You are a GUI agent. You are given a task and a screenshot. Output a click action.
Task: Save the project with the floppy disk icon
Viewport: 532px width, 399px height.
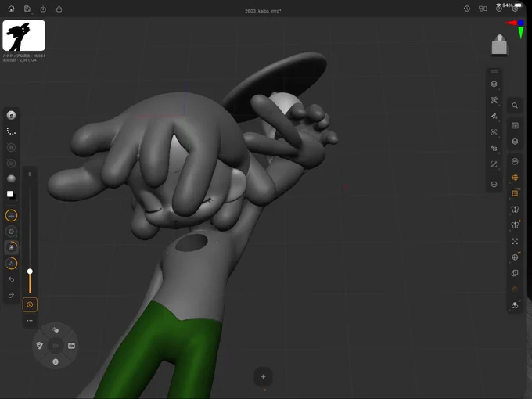point(27,9)
